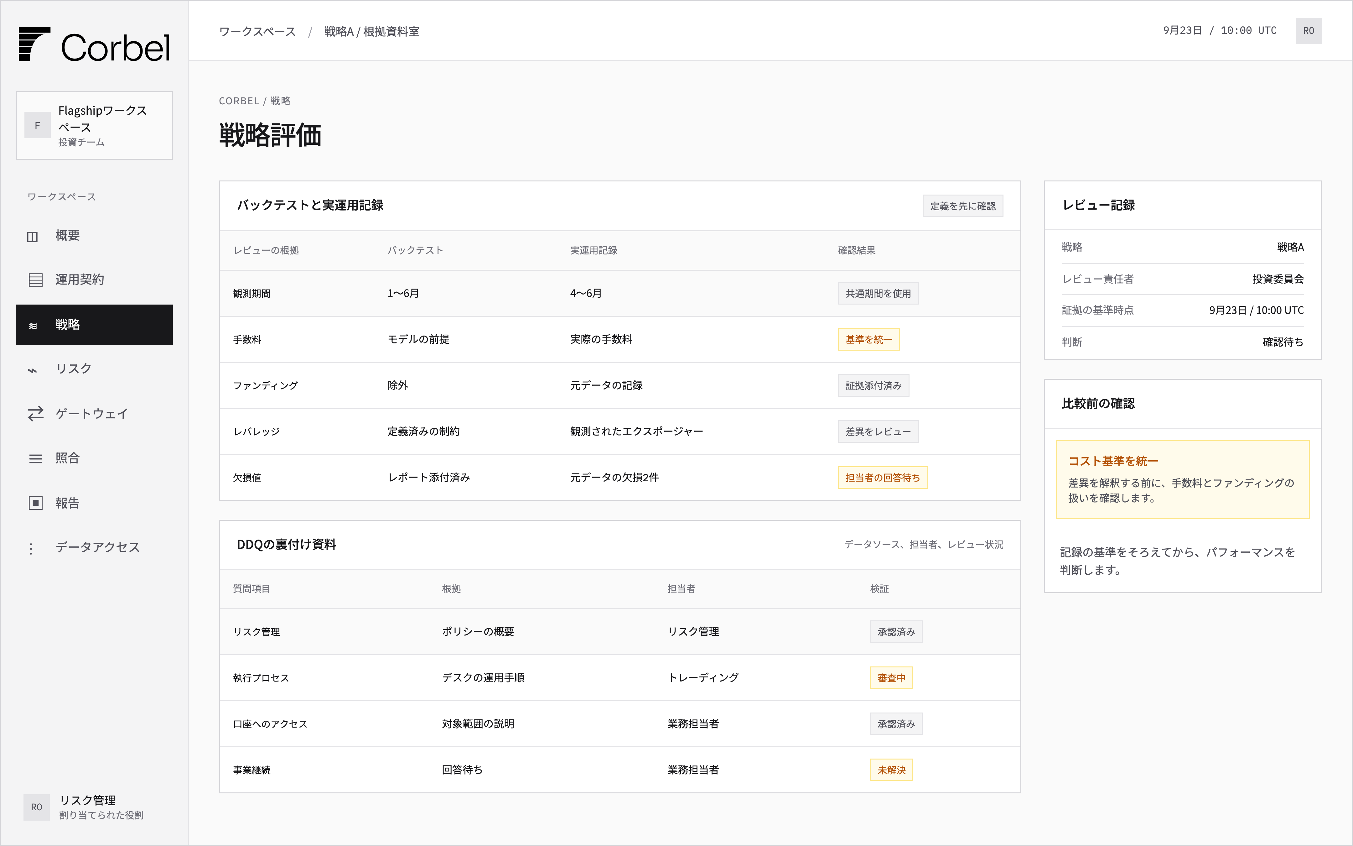The height and width of the screenshot is (846, 1353).
Task: Open the Flagshipワークスペース switcher
Action: tap(94, 125)
